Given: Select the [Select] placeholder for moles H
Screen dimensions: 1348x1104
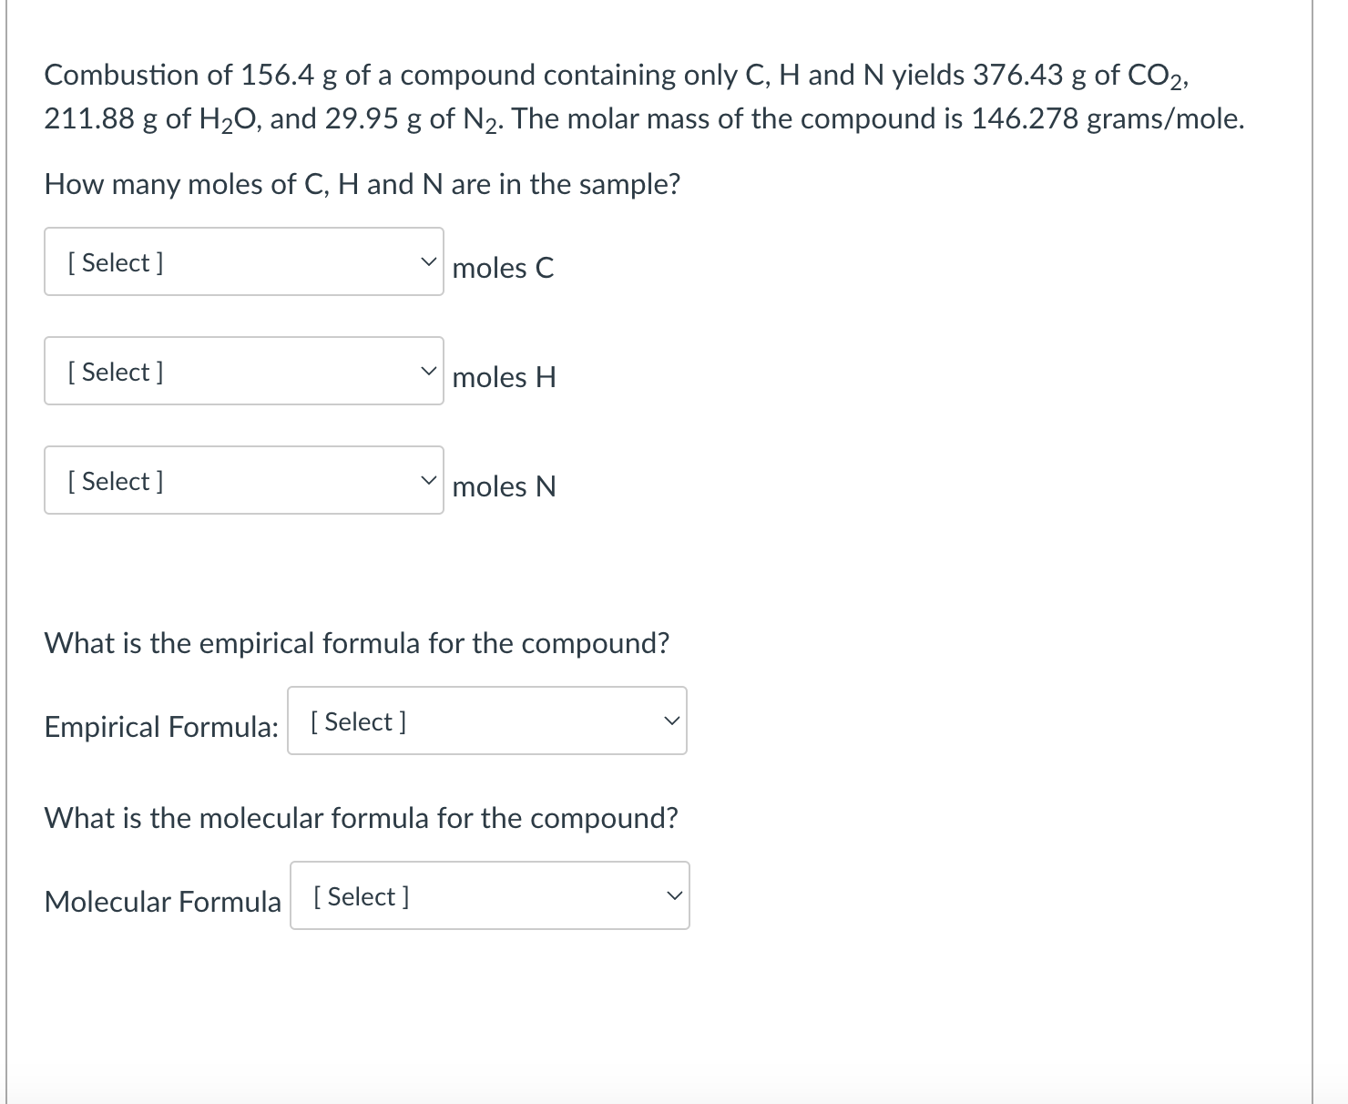Looking at the screenshot, I should point(113,372).
